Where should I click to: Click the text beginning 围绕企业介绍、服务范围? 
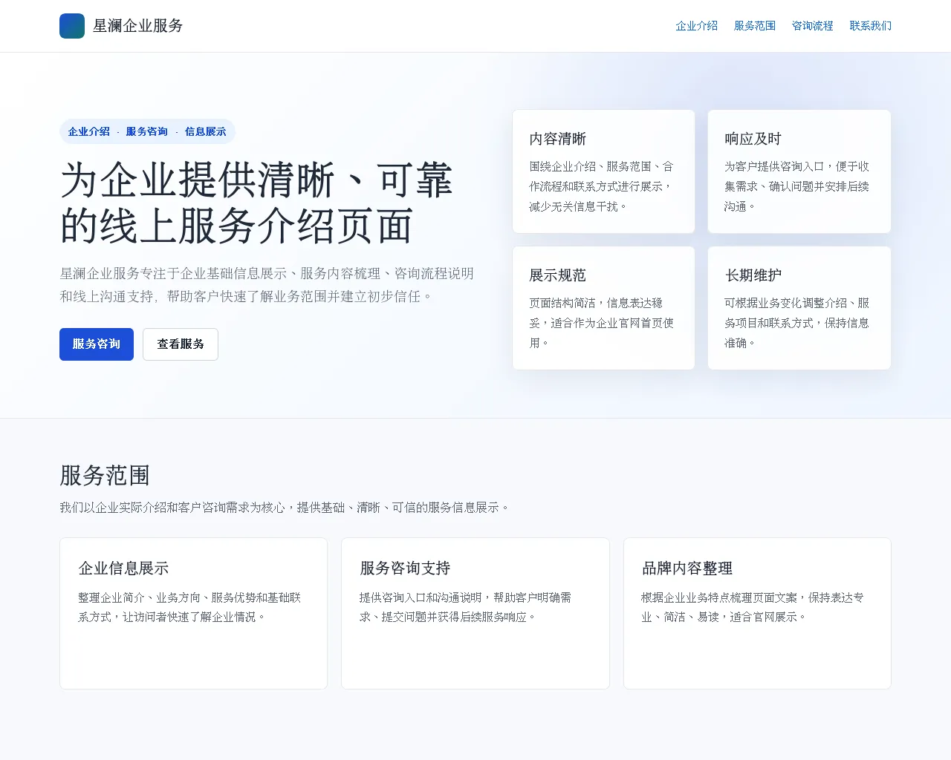coord(602,186)
